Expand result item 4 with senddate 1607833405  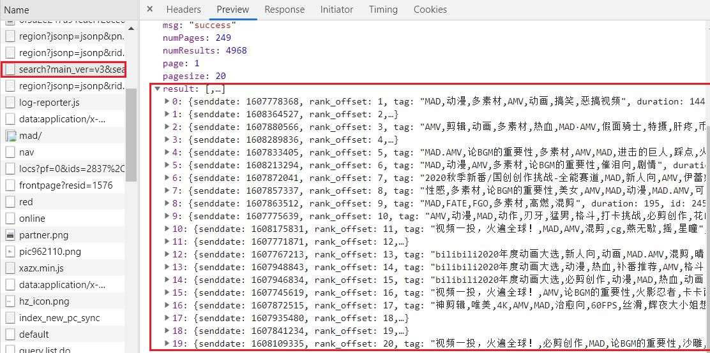coord(167,152)
